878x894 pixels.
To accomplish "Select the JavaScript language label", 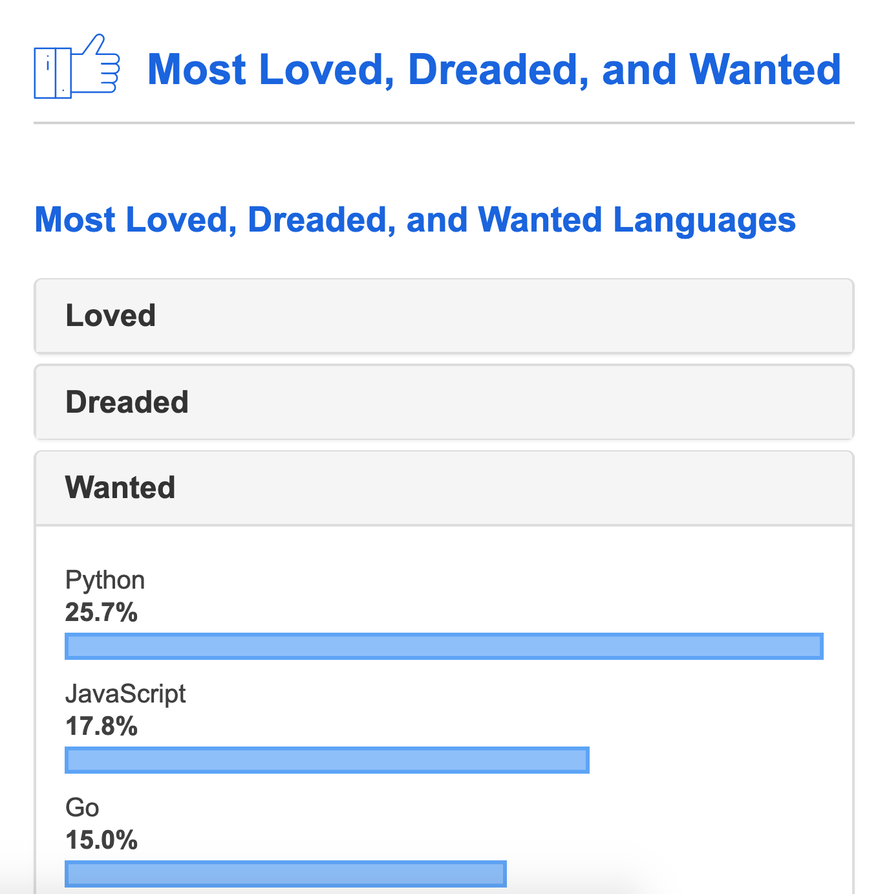I will pos(125,694).
